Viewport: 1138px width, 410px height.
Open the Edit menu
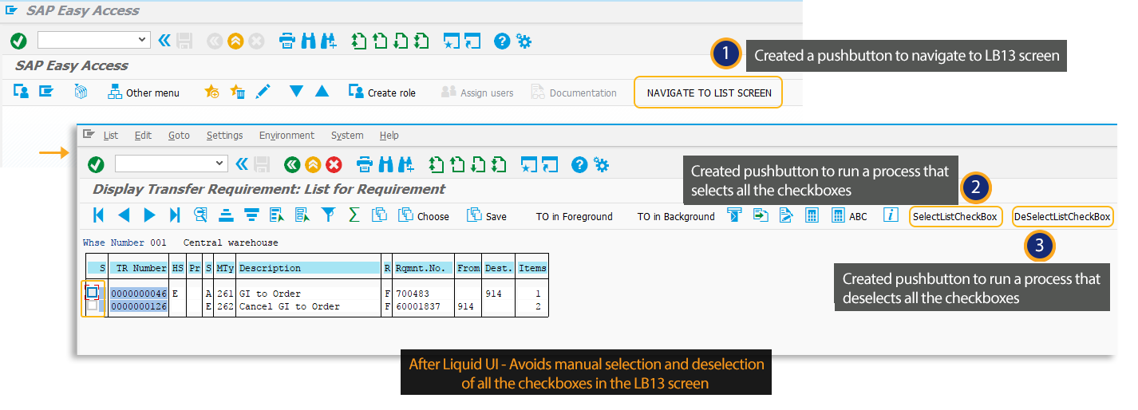tap(143, 136)
